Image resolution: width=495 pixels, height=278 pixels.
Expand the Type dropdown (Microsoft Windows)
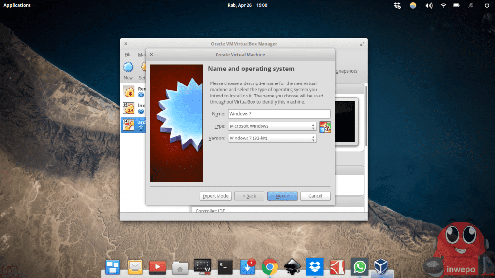[272, 126]
